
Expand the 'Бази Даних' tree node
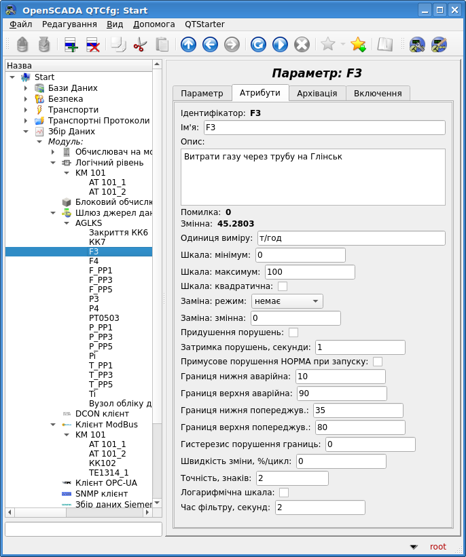coord(26,88)
